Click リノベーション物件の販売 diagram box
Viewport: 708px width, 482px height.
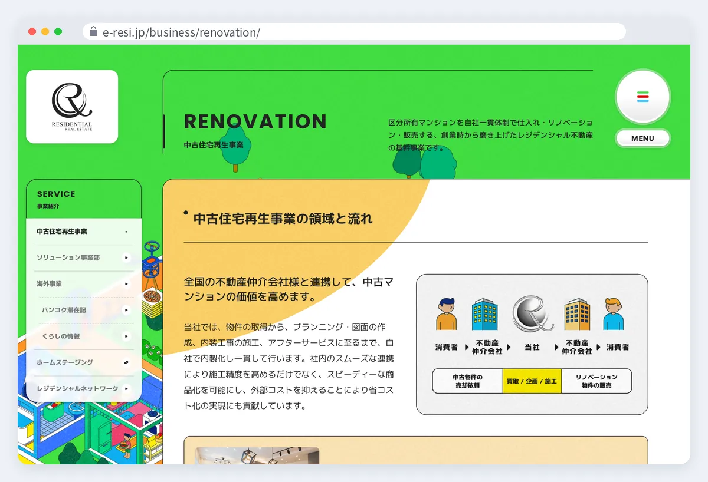pos(596,381)
